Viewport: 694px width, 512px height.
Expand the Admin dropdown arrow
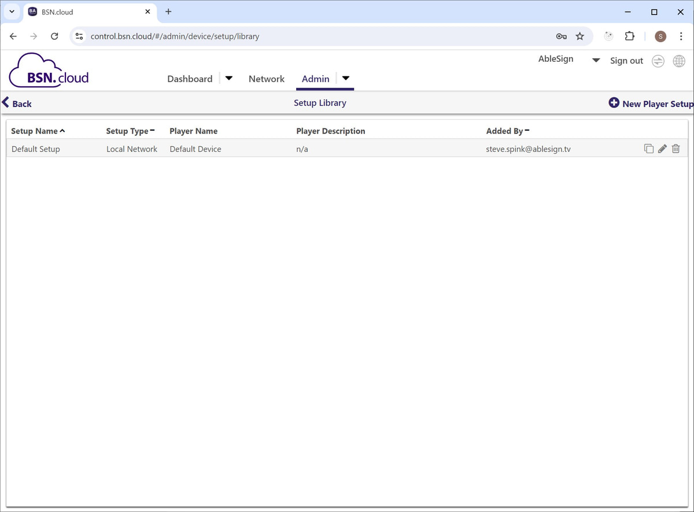click(345, 77)
